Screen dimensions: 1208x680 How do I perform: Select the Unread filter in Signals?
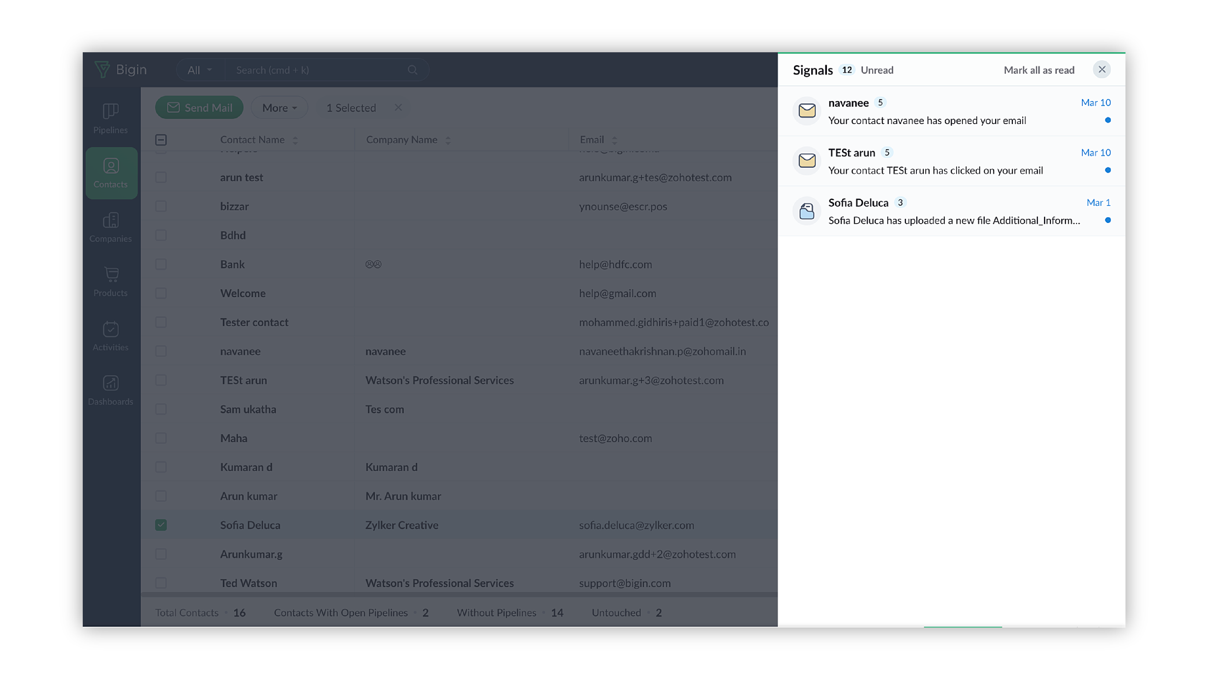[x=877, y=70]
